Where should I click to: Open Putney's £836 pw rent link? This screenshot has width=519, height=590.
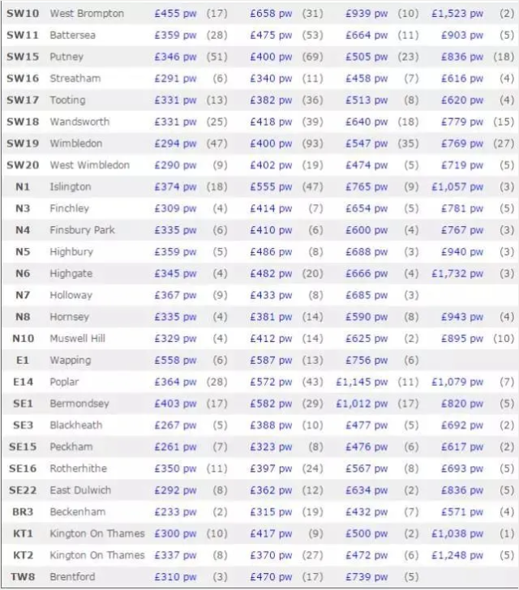pyautogui.click(x=461, y=57)
